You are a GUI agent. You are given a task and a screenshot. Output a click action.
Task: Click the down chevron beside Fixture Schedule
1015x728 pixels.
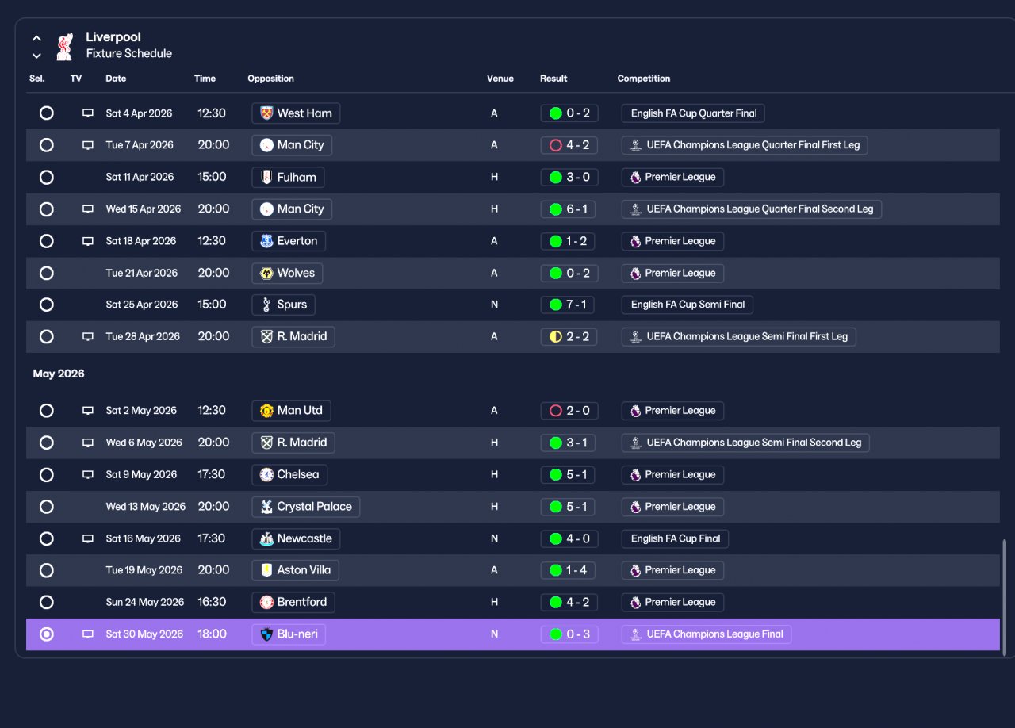click(x=36, y=56)
